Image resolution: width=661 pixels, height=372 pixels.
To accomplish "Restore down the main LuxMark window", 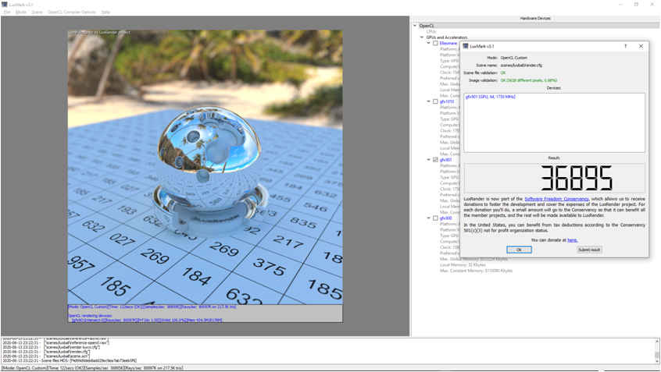I will point(636,4).
